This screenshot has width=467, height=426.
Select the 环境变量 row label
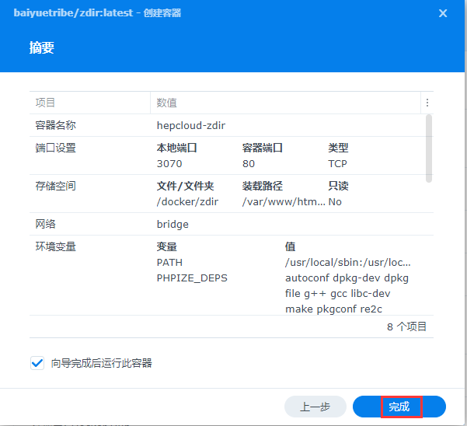(56, 246)
